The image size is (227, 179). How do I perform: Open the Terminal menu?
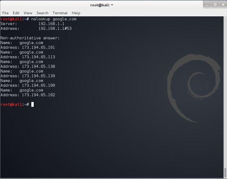(x=60, y=13)
